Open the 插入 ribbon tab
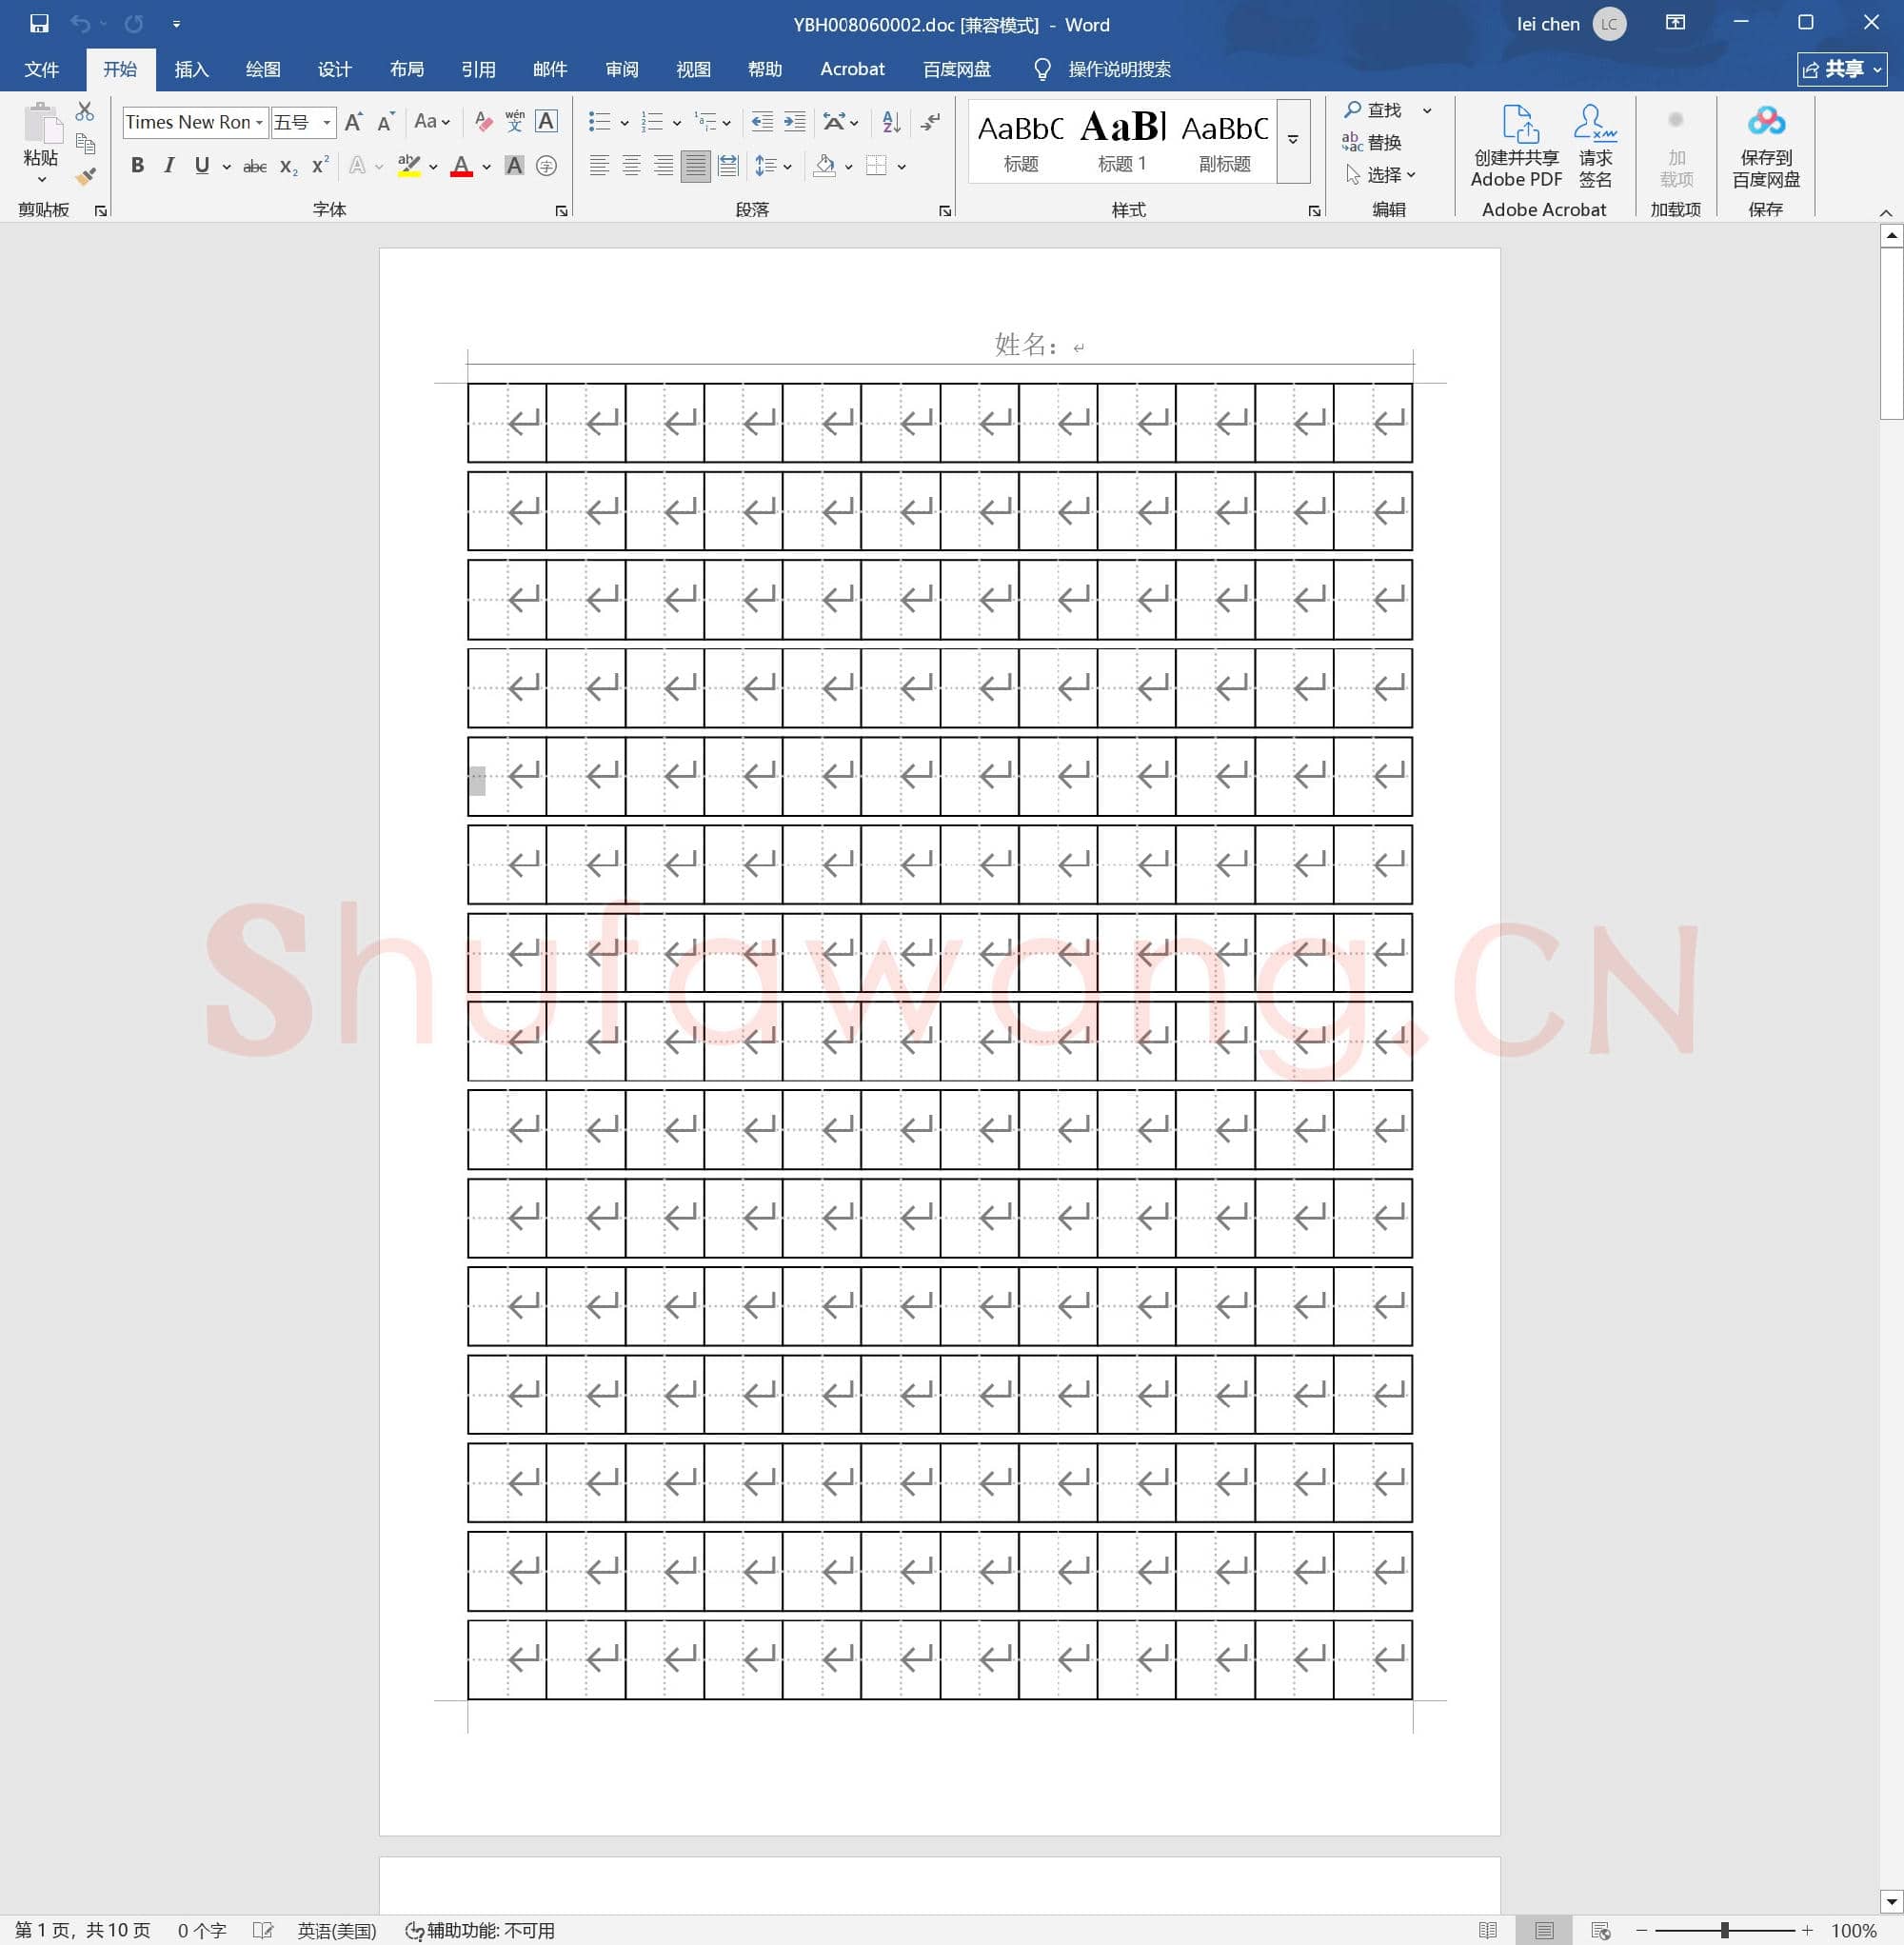Screen dimensions: 1904x1945 191,69
